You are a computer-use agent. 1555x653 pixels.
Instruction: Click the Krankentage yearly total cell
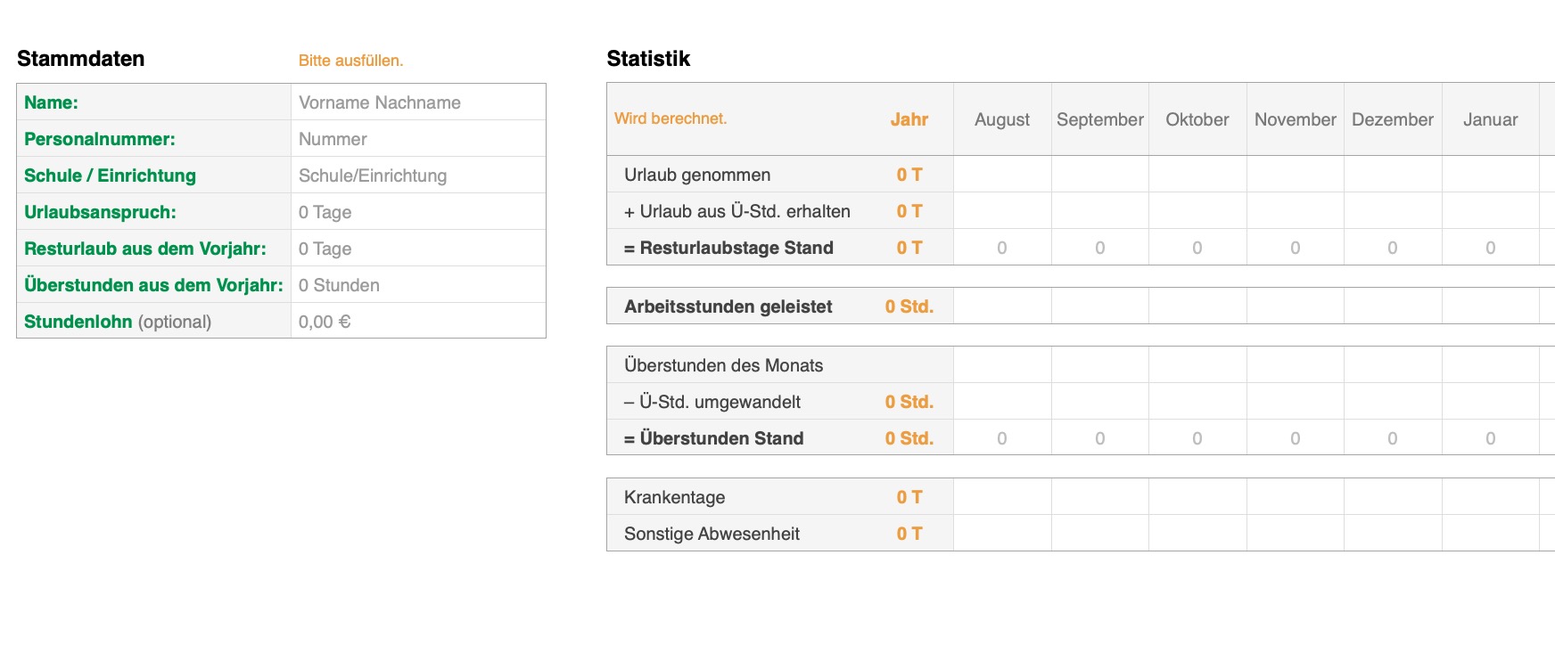click(909, 497)
